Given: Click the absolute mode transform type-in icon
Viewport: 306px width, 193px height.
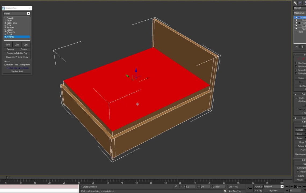Looking at the screenshot, I should point(181,187).
